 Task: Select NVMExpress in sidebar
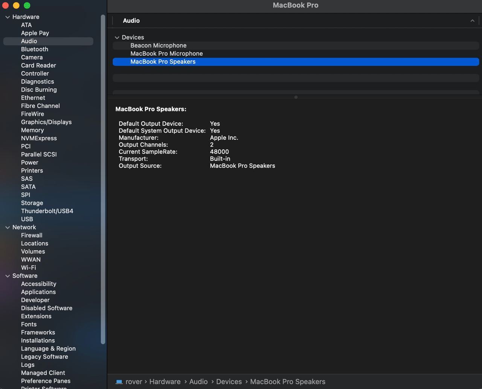click(39, 138)
